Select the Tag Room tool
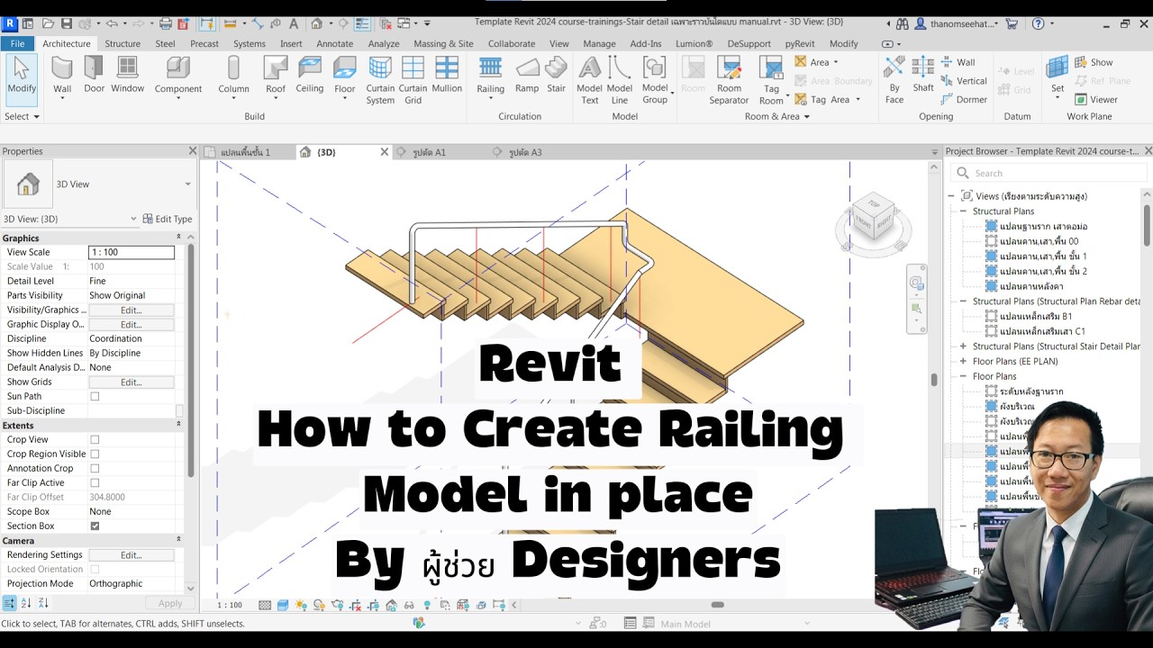This screenshot has height=648, width=1153. pos(771,80)
